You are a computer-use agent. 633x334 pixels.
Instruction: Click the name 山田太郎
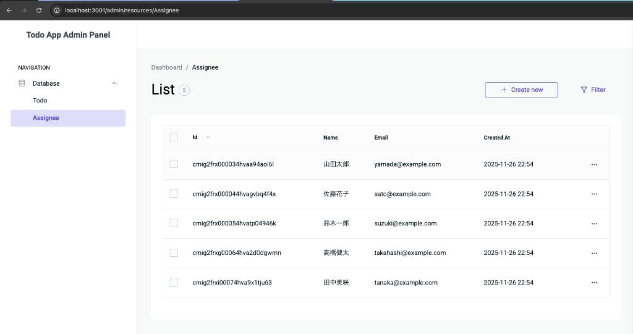[336, 164]
